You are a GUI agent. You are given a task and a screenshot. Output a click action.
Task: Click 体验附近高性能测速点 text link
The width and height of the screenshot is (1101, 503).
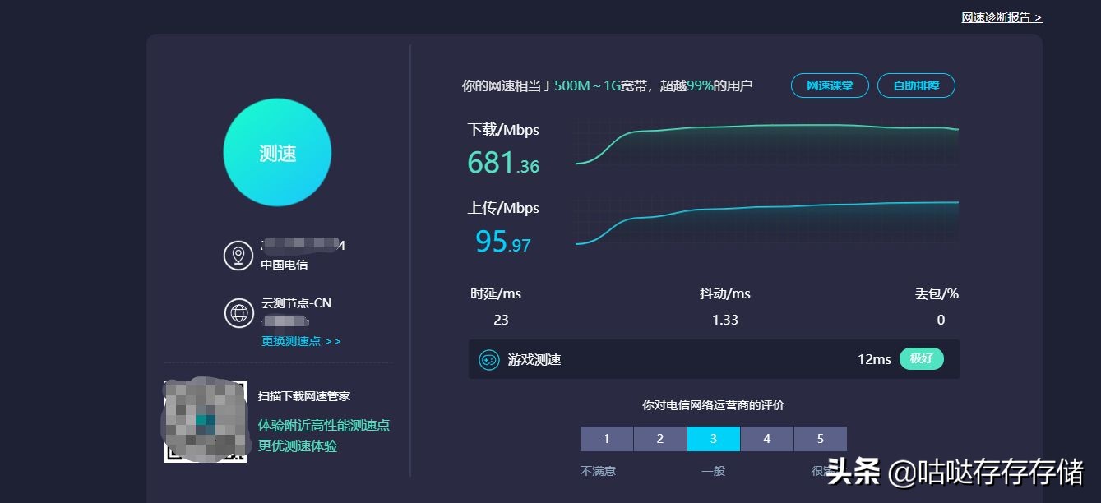coord(326,425)
